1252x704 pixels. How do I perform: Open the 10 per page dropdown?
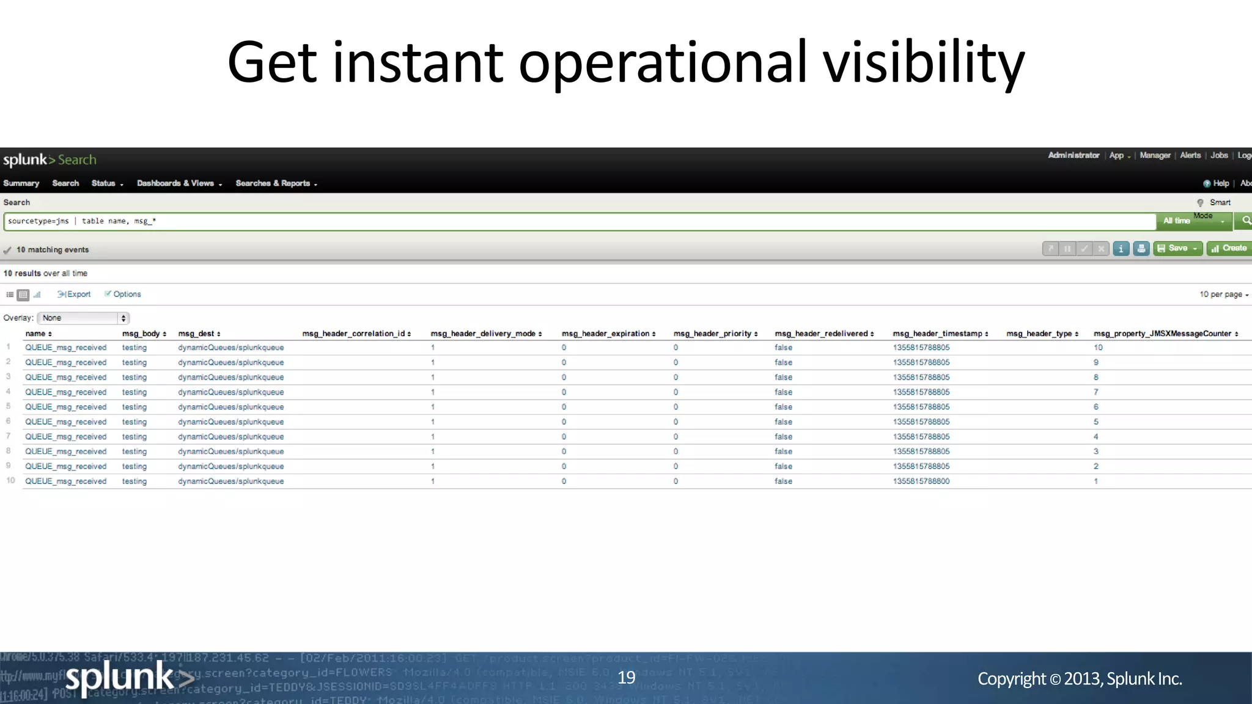1224,295
